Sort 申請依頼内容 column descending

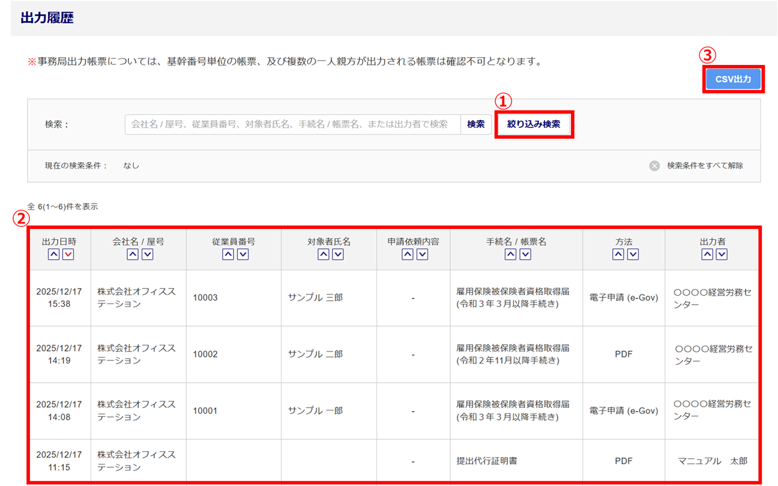[x=422, y=255]
